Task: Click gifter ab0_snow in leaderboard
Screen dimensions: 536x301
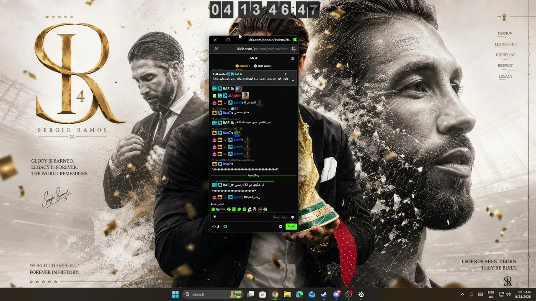Action: tap(263, 66)
